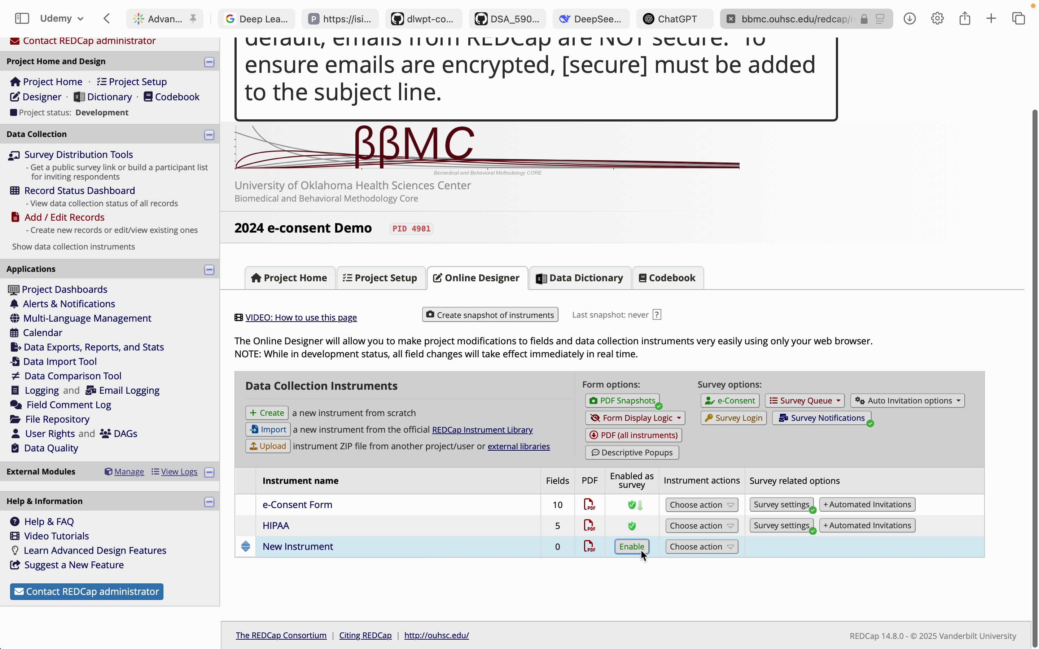Screen dimensions: 1039x649
Task: Switch to the ChatGPT browser tab
Action: click(675, 19)
